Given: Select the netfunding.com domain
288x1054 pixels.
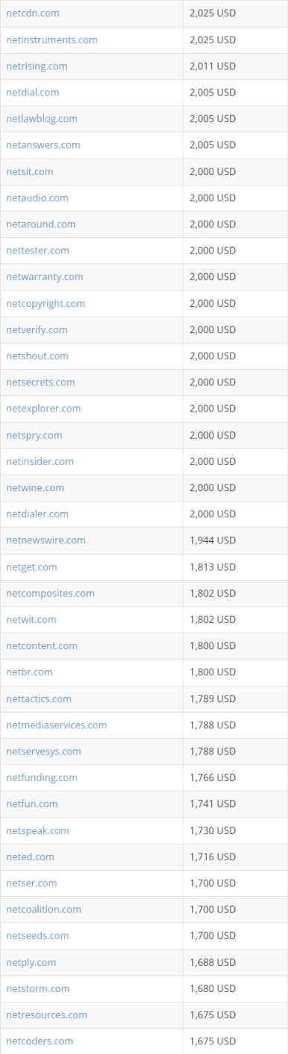Looking at the screenshot, I should click(x=42, y=777).
